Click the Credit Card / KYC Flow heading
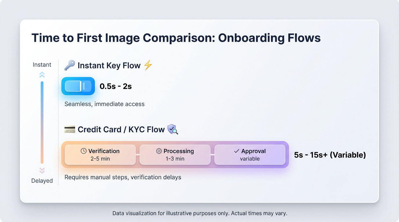The height and width of the screenshot is (222, 399). pyautogui.click(x=121, y=129)
